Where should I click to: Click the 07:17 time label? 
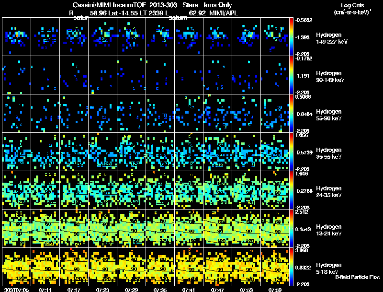(x=74, y=290)
